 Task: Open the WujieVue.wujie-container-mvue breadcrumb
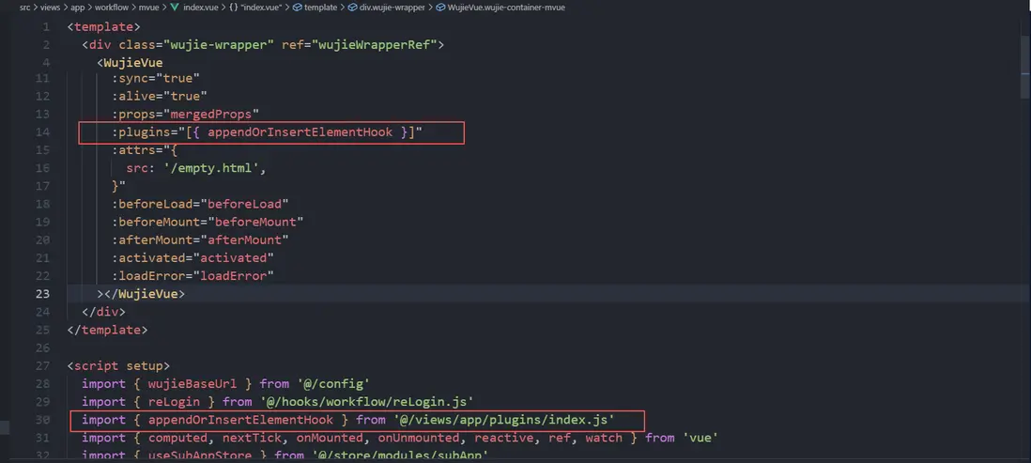[505, 8]
